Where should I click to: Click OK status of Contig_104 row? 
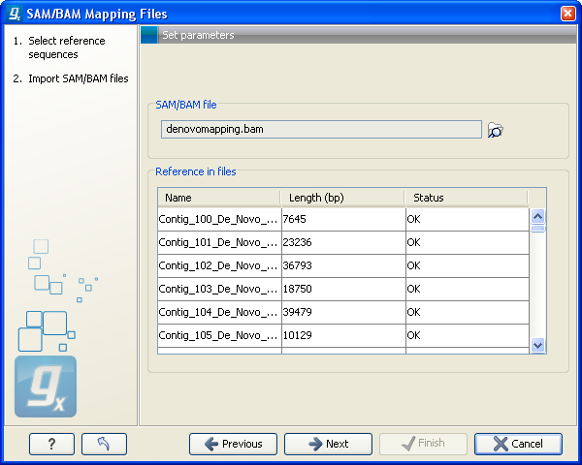(413, 312)
